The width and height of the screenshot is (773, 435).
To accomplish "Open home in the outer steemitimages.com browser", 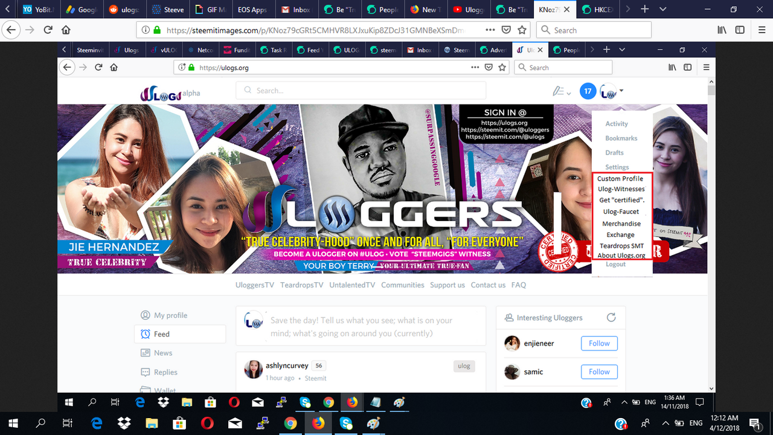I will pyautogui.click(x=66, y=30).
